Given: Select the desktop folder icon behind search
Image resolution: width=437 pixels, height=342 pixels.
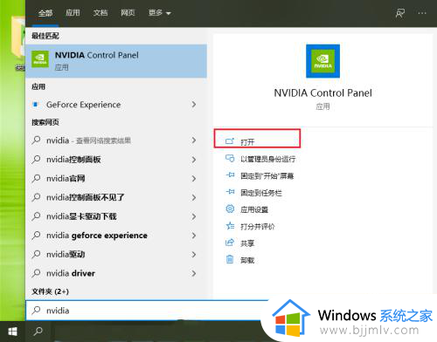Looking at the screenshot, I should [18, 37].
